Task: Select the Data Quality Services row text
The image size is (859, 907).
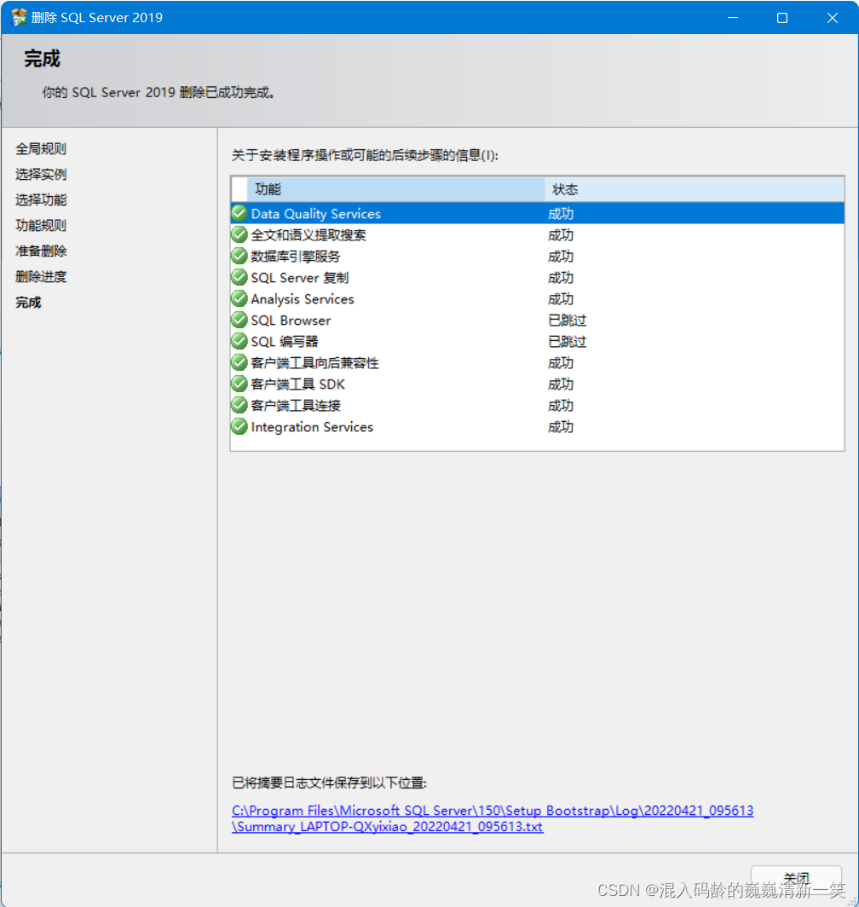Action: pyautogui.click(x=316, y=213)
